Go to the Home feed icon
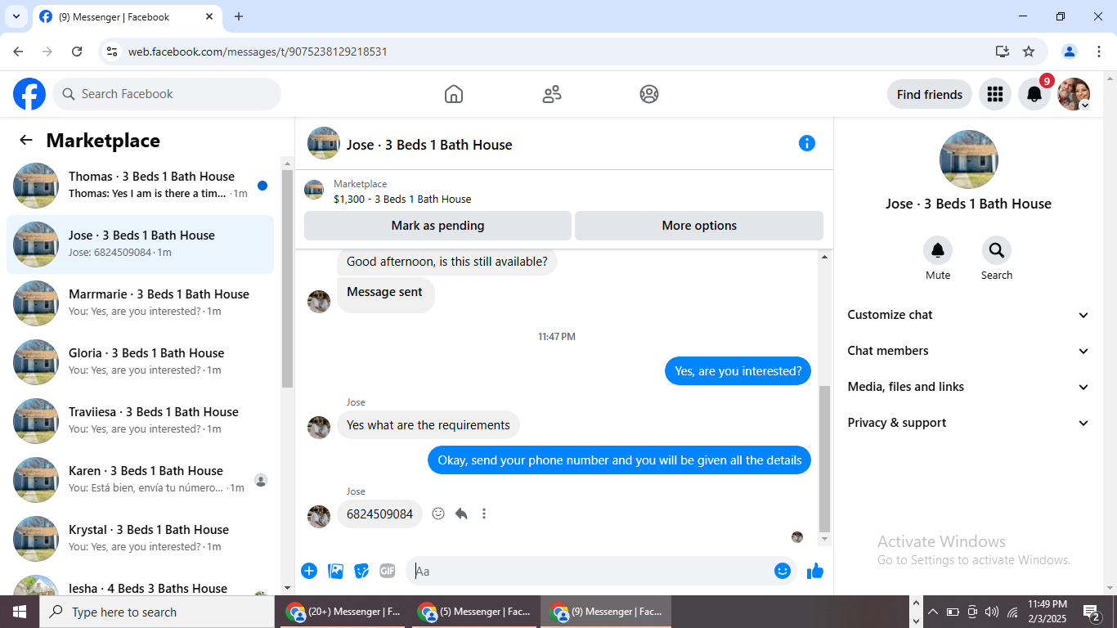Image resolution: width=1117 pixels, height=628 pixels. tap(454, 94)
